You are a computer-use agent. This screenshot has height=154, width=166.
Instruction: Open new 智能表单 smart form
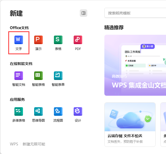coord(58,79)
